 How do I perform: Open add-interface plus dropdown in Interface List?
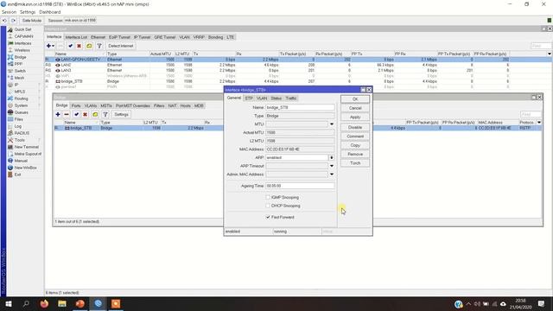click(x=50, y=46)
